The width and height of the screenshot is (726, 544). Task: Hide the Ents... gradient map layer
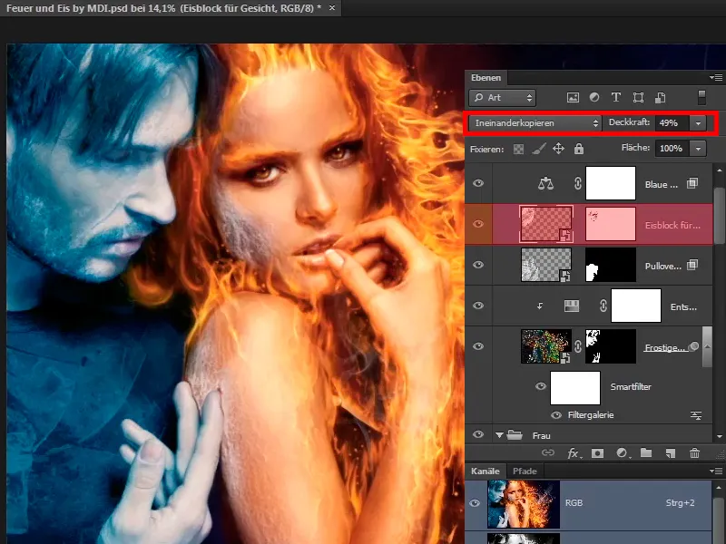point(478,306)
